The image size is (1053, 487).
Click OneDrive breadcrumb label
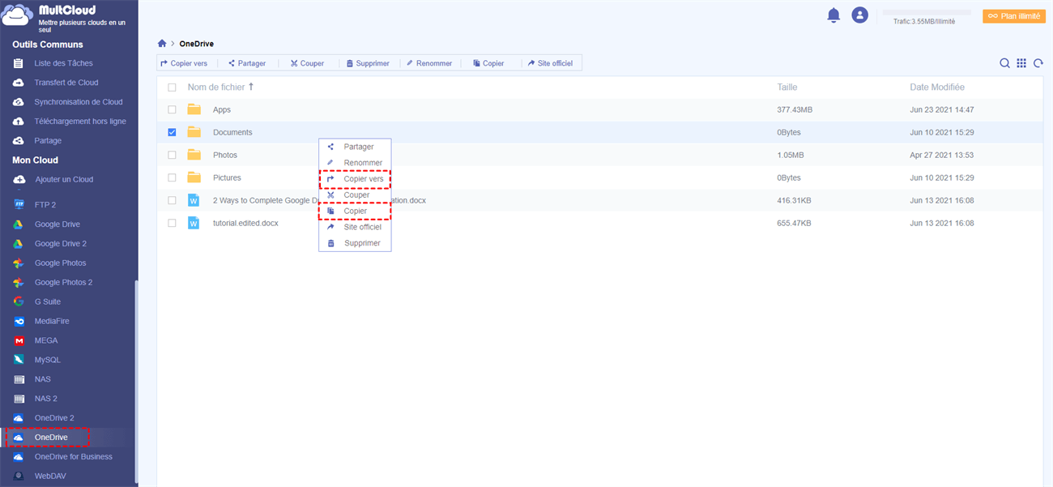(x=197, y=44)
